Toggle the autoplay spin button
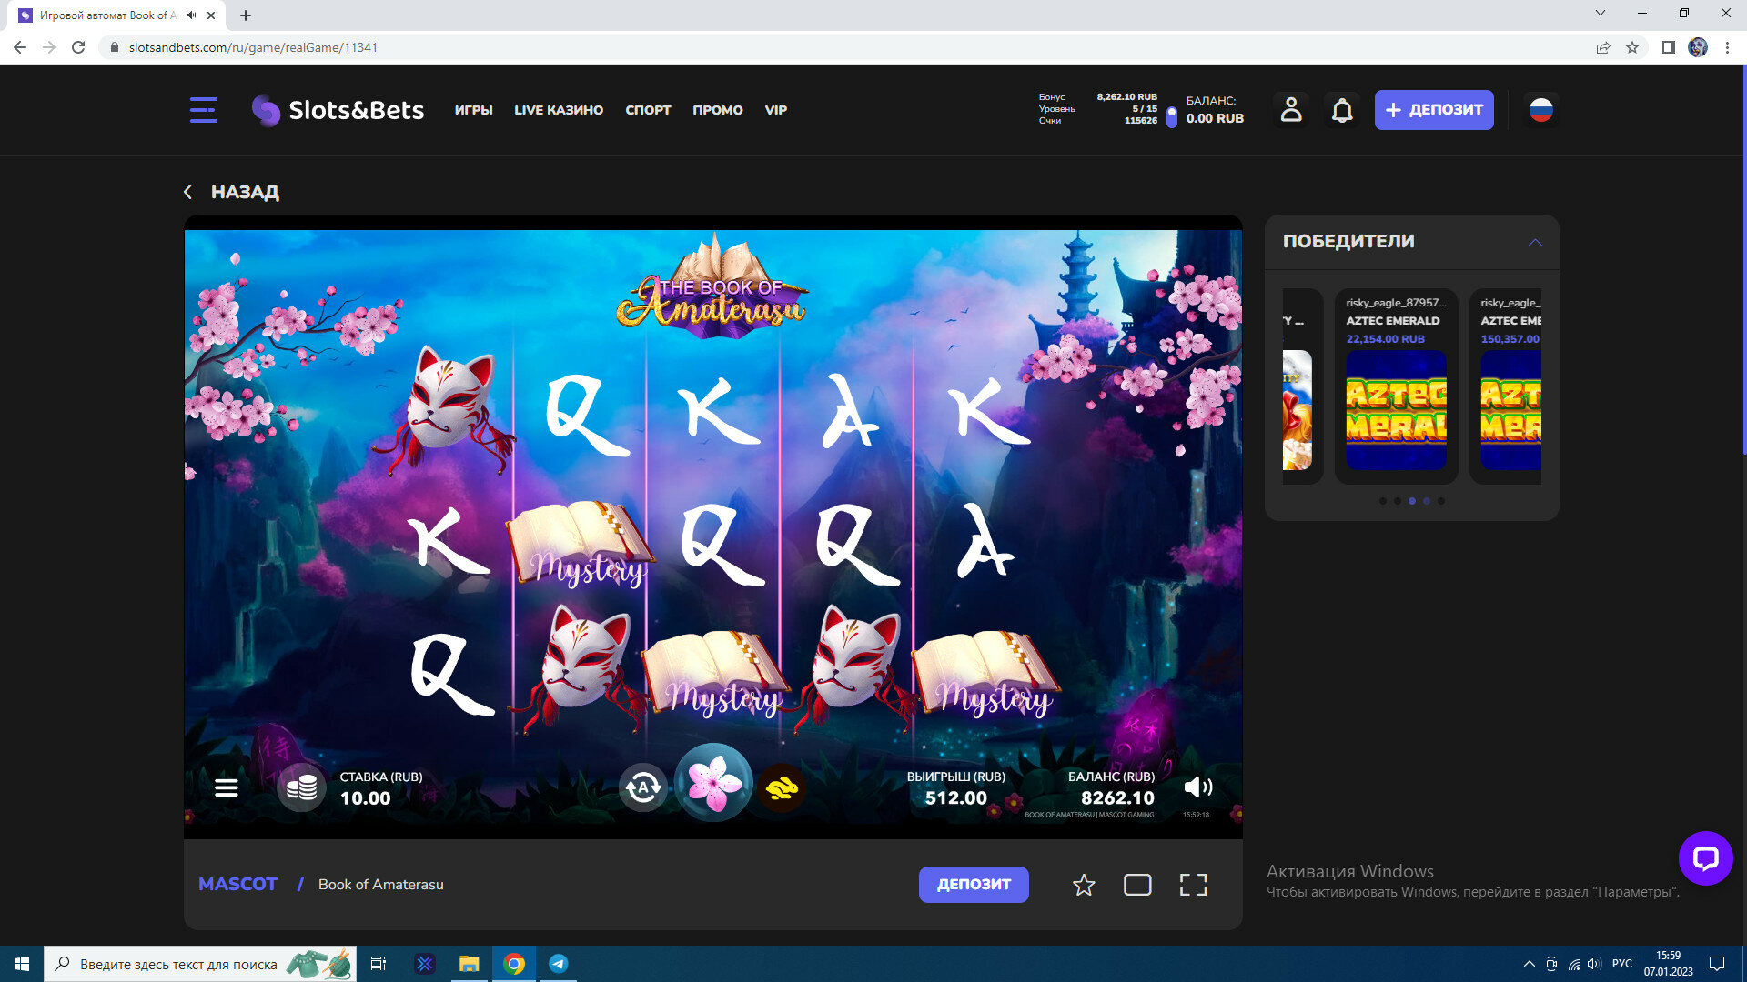The image size is (1747, 982). (643, 787)
